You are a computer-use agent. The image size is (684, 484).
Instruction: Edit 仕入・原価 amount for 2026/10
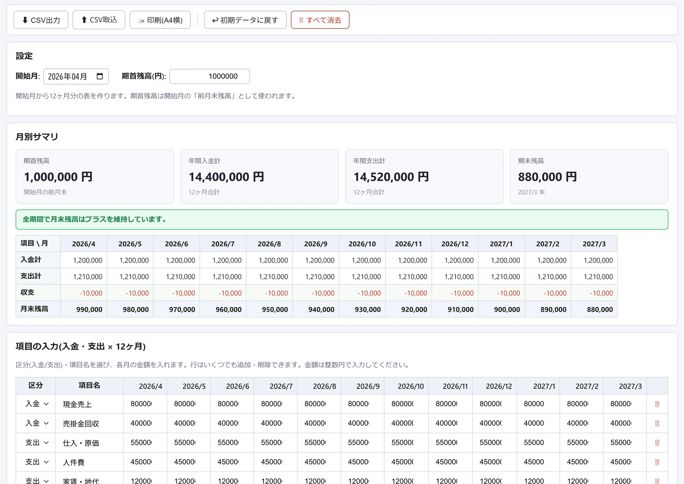[x=406, y=443]
